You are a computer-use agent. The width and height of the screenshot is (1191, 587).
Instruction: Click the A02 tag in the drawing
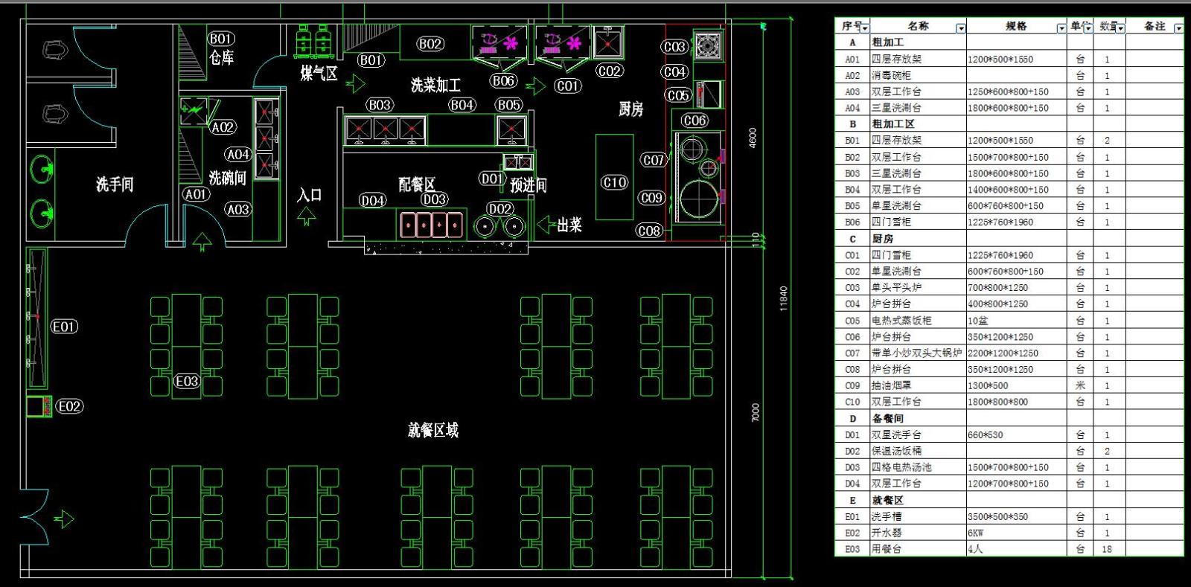pyautogui.click(x=223, y=127)
